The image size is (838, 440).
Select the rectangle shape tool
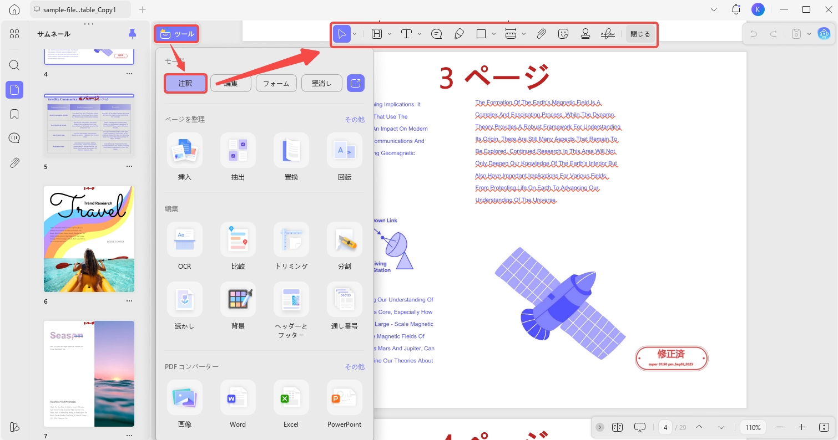pos(481,34)
